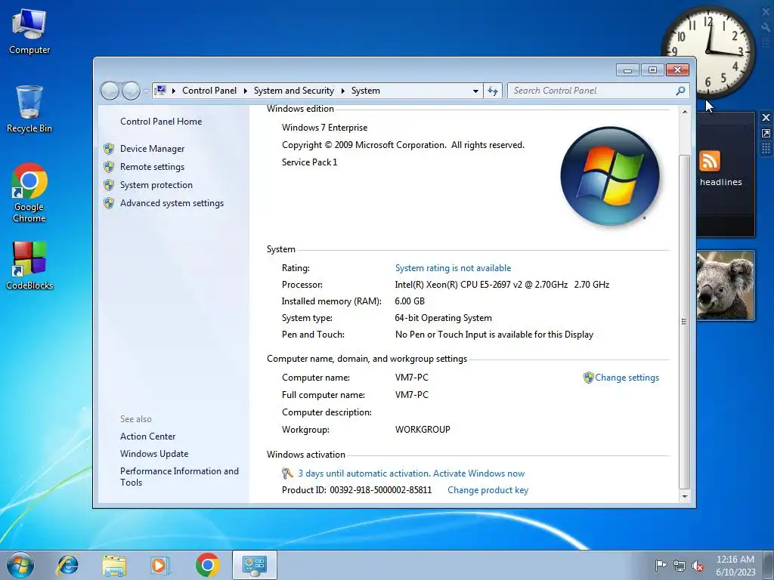Click the Start orb button

pyautogui.click(x=20, y=565)
